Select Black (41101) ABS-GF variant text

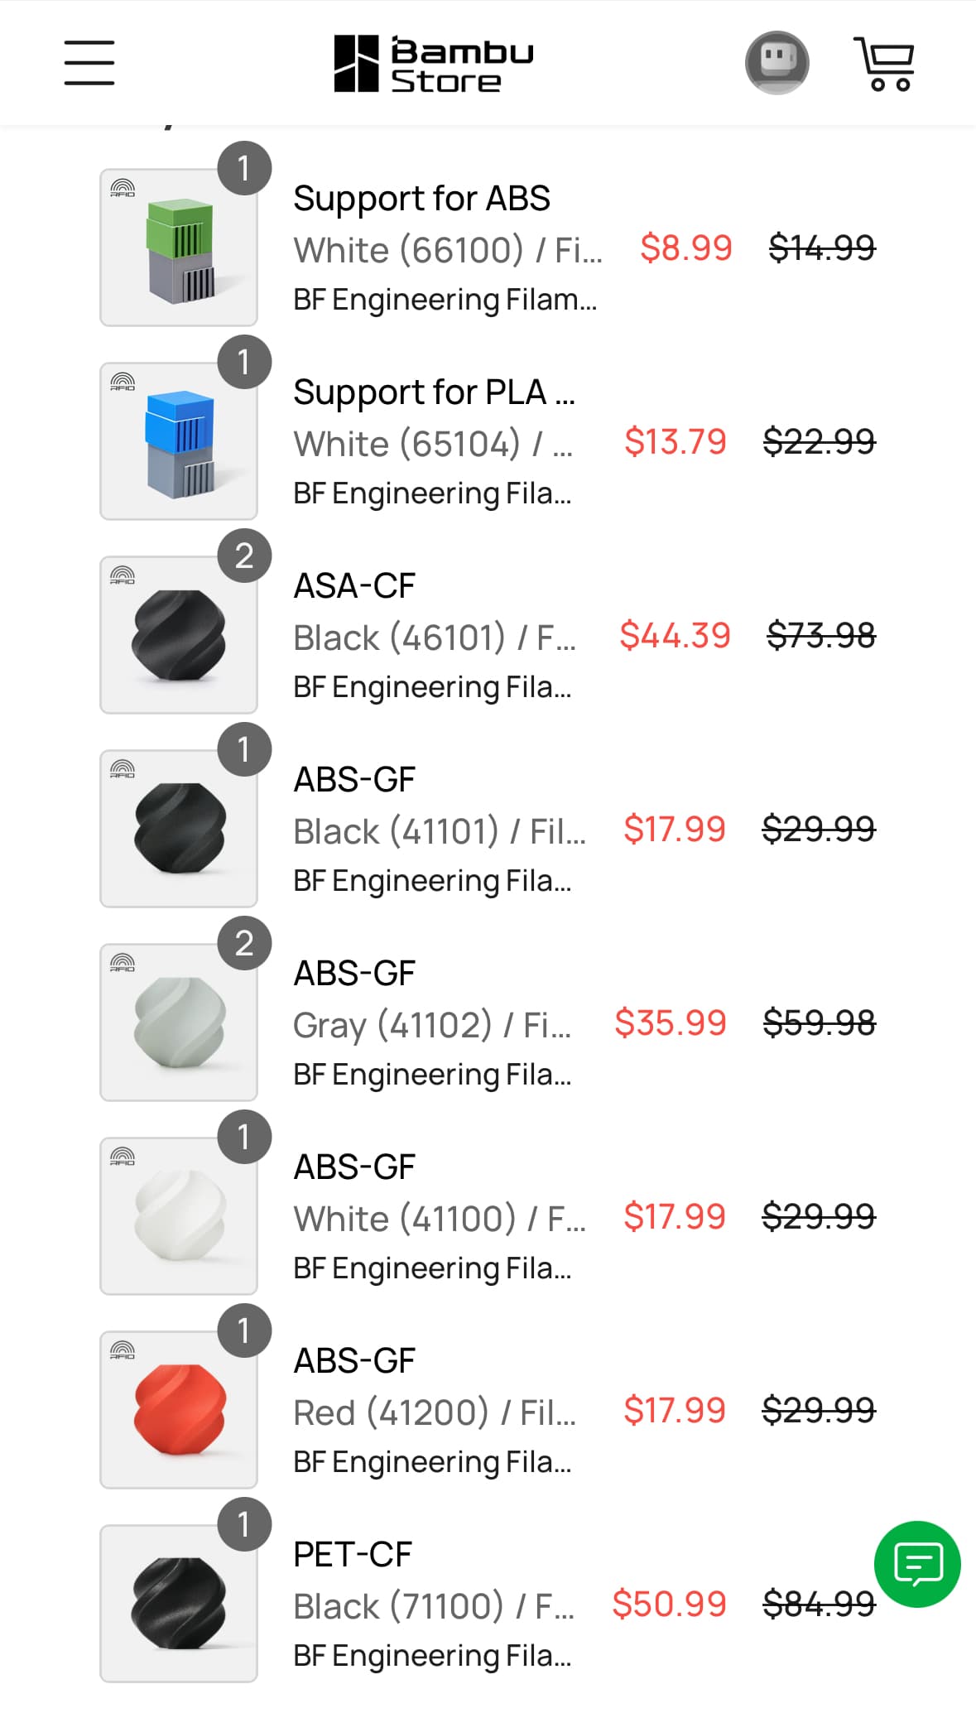(439, 831)
